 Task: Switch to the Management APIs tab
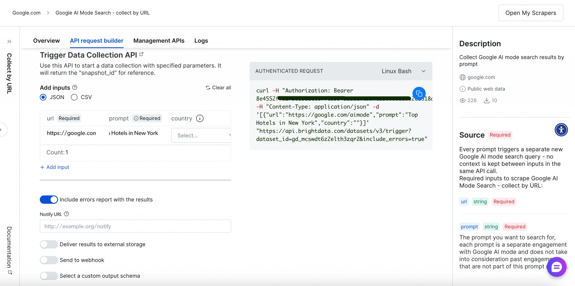click(x=159, y=41)
